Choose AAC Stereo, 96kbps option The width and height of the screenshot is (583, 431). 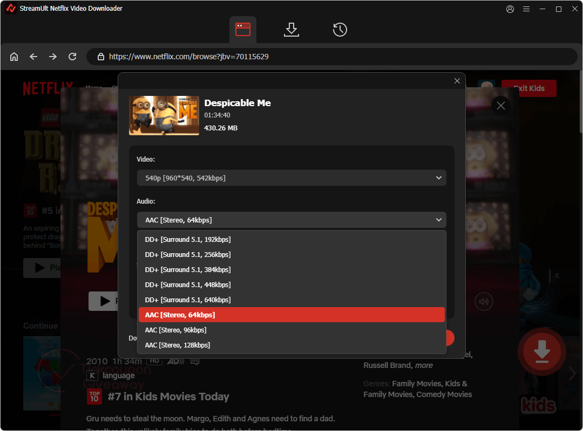291,330
